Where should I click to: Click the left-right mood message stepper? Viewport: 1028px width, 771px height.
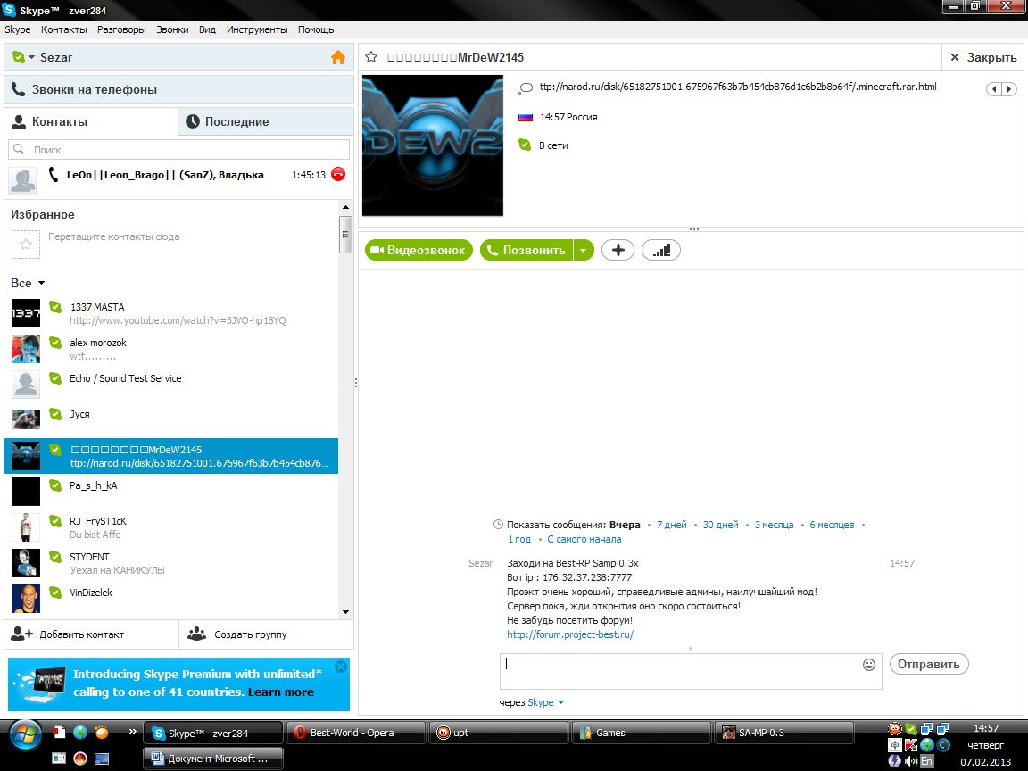click(x=1002, y=89)
